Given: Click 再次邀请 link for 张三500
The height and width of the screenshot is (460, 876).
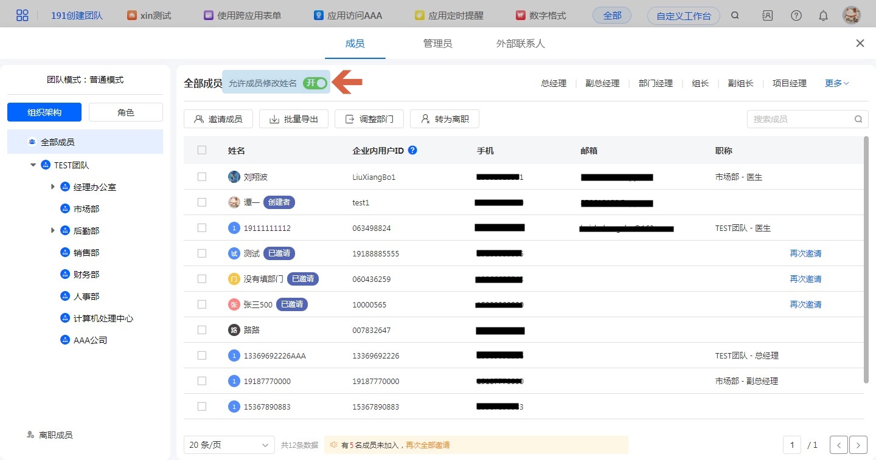Looking at the screenshot, I should point(805,304).
